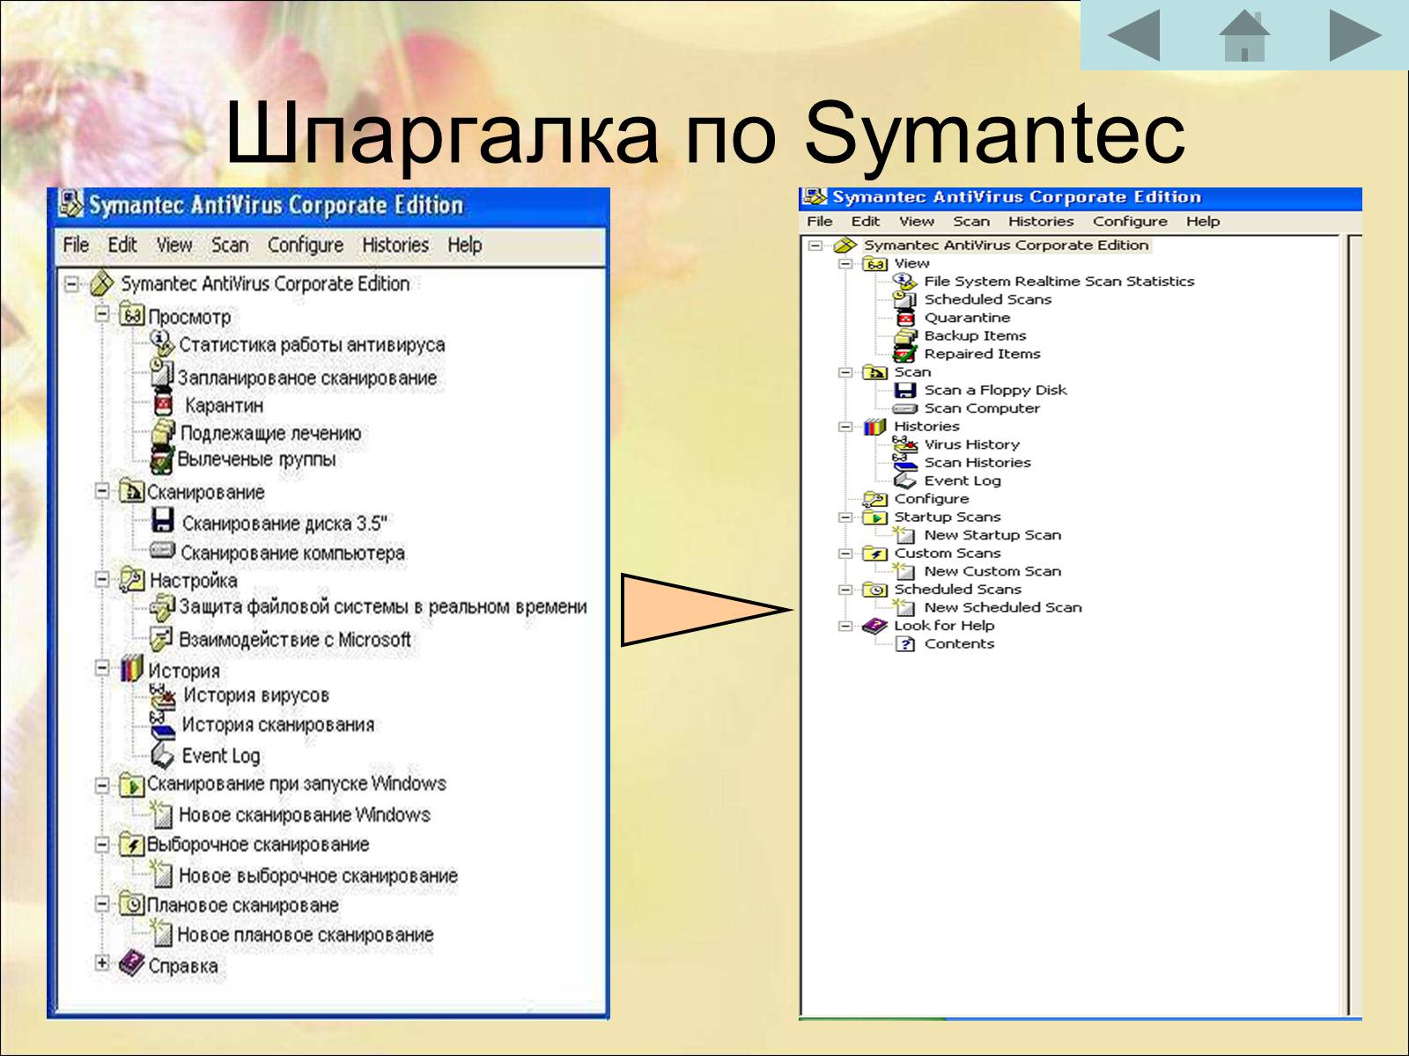Screen dimensions: 1409x1056
Task: Collapse the Look for Help node
Action: click(x=845, y=626)
